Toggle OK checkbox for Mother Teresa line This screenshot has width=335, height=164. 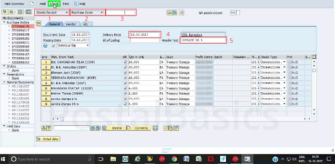pos(125,94)
